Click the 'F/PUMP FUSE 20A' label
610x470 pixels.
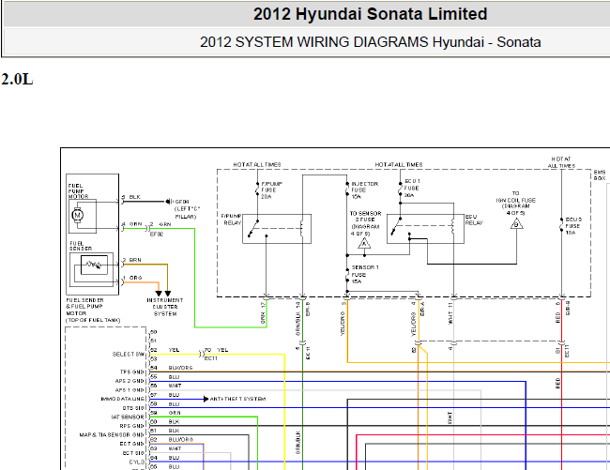click(x=271, y=190)
